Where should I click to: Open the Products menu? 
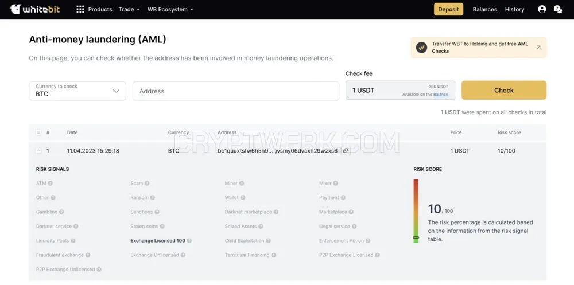[x=100, y=10]
